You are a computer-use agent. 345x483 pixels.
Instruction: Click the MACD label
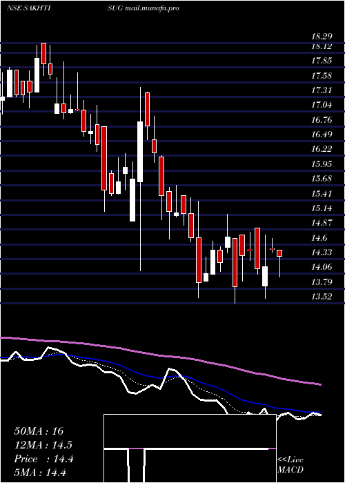(290, 470)
